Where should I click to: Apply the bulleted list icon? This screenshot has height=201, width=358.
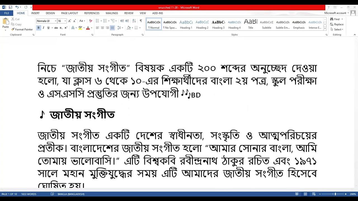[x=97, y=21]
